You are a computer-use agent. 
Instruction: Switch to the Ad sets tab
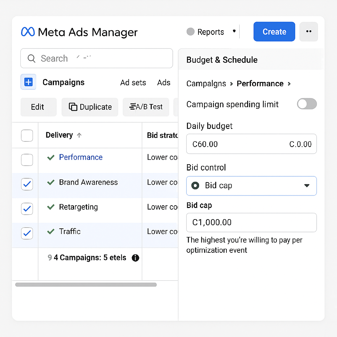click(133, 83)
